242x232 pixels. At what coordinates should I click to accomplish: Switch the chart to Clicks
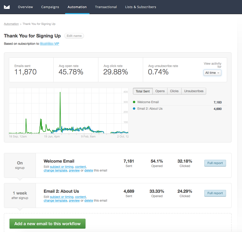174,91
